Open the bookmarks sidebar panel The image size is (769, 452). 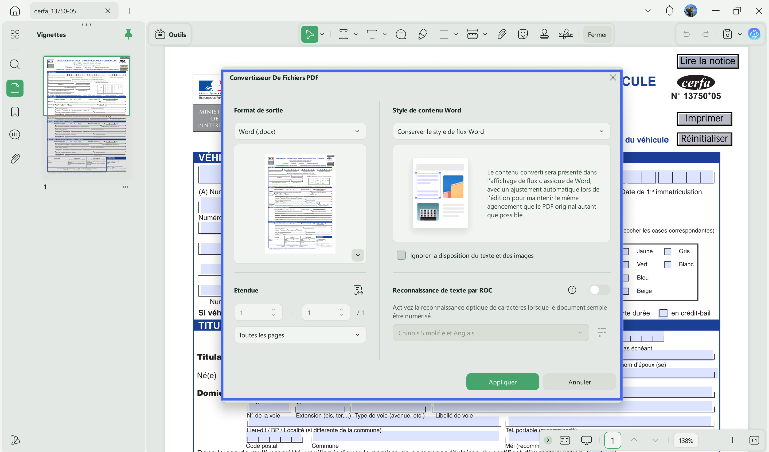pos(15,112)
